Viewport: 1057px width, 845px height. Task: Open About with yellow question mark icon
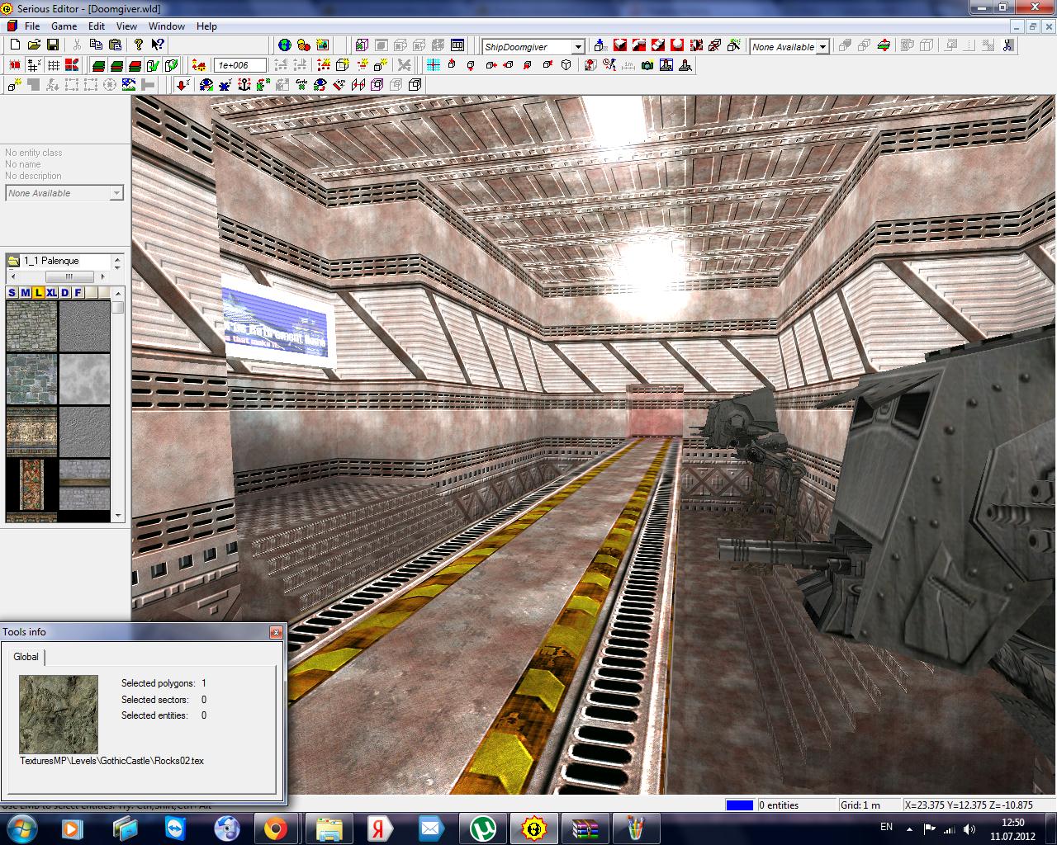[x=139, y=45]
